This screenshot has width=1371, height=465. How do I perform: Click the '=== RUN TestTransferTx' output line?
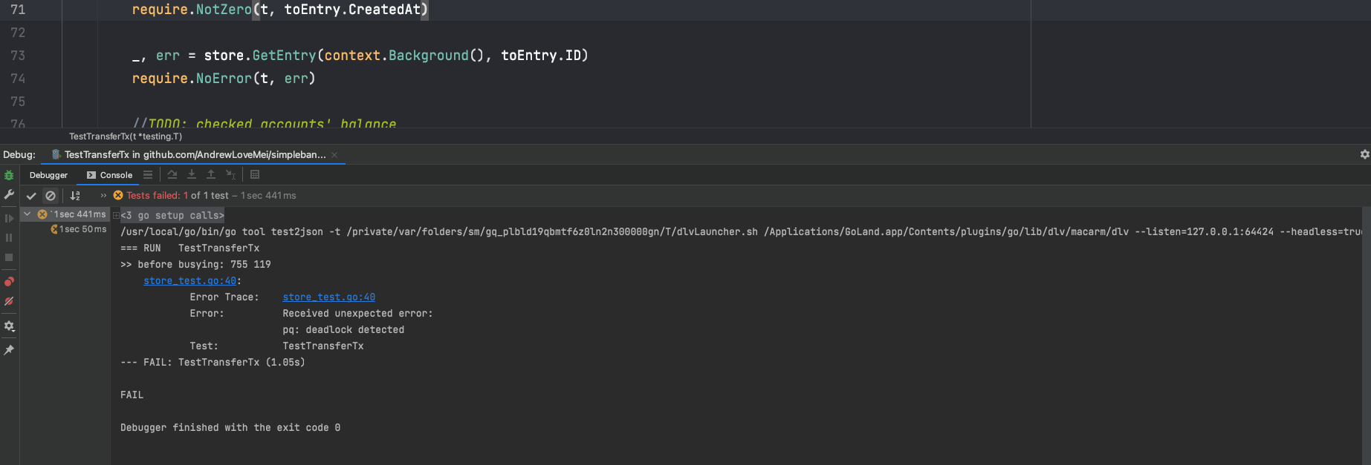(x=189, y=248)
